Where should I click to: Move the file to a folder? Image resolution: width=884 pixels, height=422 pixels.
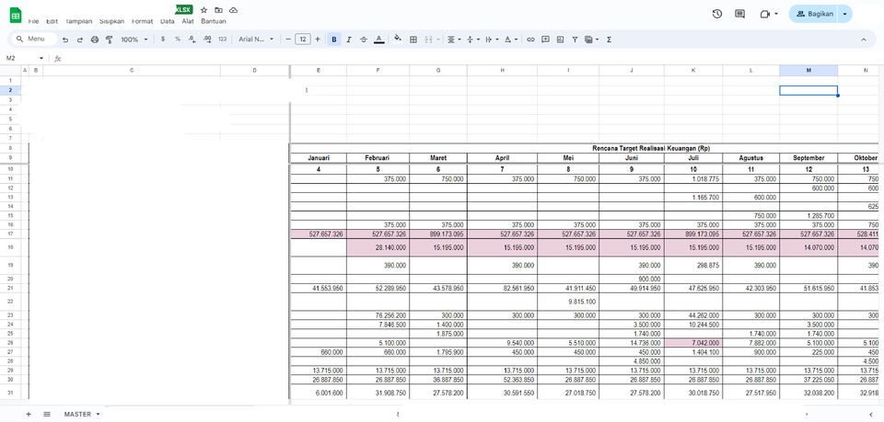click(x=218, y=10)
